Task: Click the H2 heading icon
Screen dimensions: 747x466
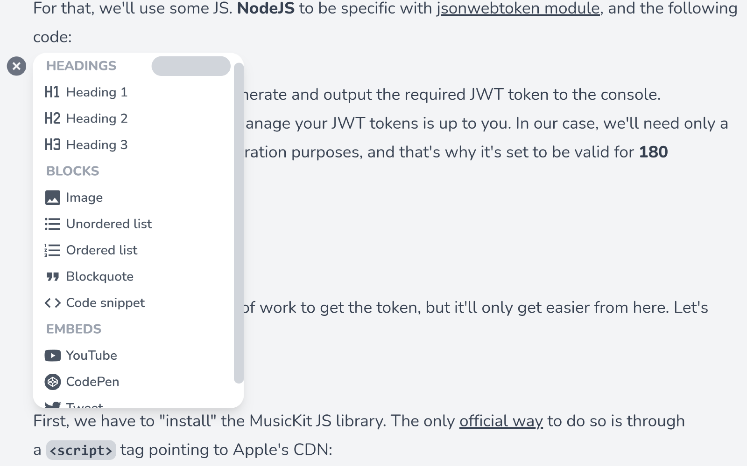Action: click(x=52, y=118)
